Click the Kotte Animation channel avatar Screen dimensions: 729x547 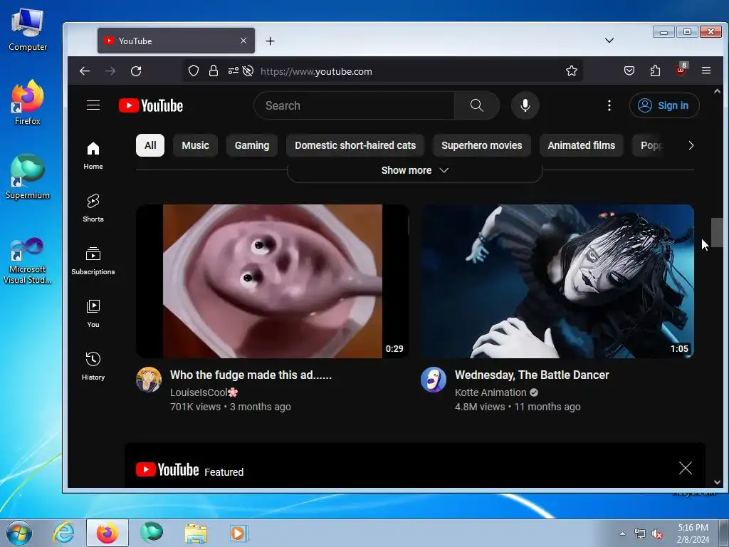click(434, 380)
